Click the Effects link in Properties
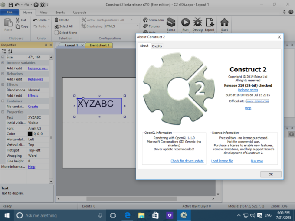Viewport: 295px width, 221px height. [x=33, y=95]
